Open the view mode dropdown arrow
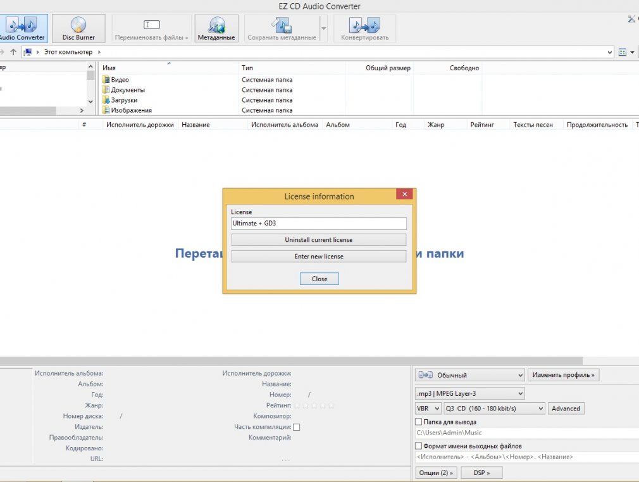 632,52
